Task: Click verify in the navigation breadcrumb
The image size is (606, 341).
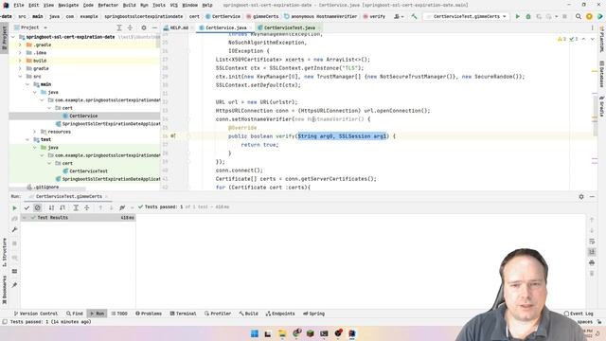Action: [x=374, y=17]
